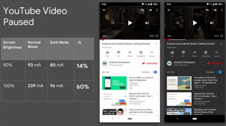The height and width of the screenshot is (126, 226).
Task: Tap the add-to-playlist icon atop dark-mode player
Action: [207, 10]
